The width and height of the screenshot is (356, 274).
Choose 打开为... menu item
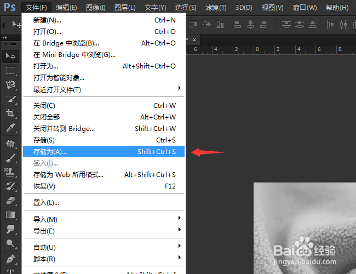pyautogui.click(x=104, y=66)
